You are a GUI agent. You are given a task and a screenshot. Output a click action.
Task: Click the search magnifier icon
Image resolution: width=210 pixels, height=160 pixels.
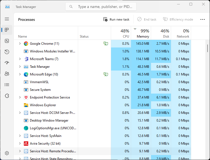[71, 7]
